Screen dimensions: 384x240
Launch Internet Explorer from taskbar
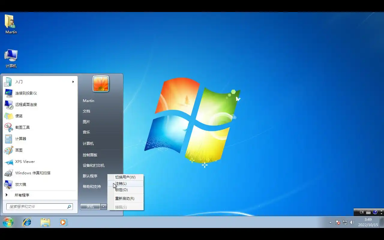(27, 222)
